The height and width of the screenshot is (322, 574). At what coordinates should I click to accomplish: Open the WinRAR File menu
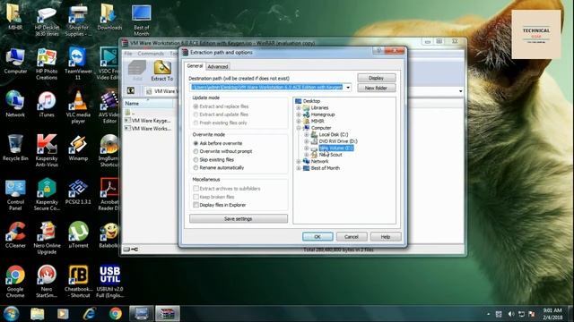(x=128, y=54)
